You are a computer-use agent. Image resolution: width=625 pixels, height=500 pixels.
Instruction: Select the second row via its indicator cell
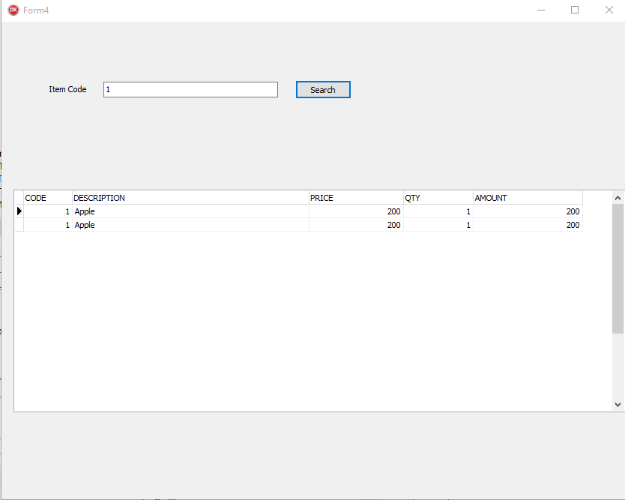point(19,225)
